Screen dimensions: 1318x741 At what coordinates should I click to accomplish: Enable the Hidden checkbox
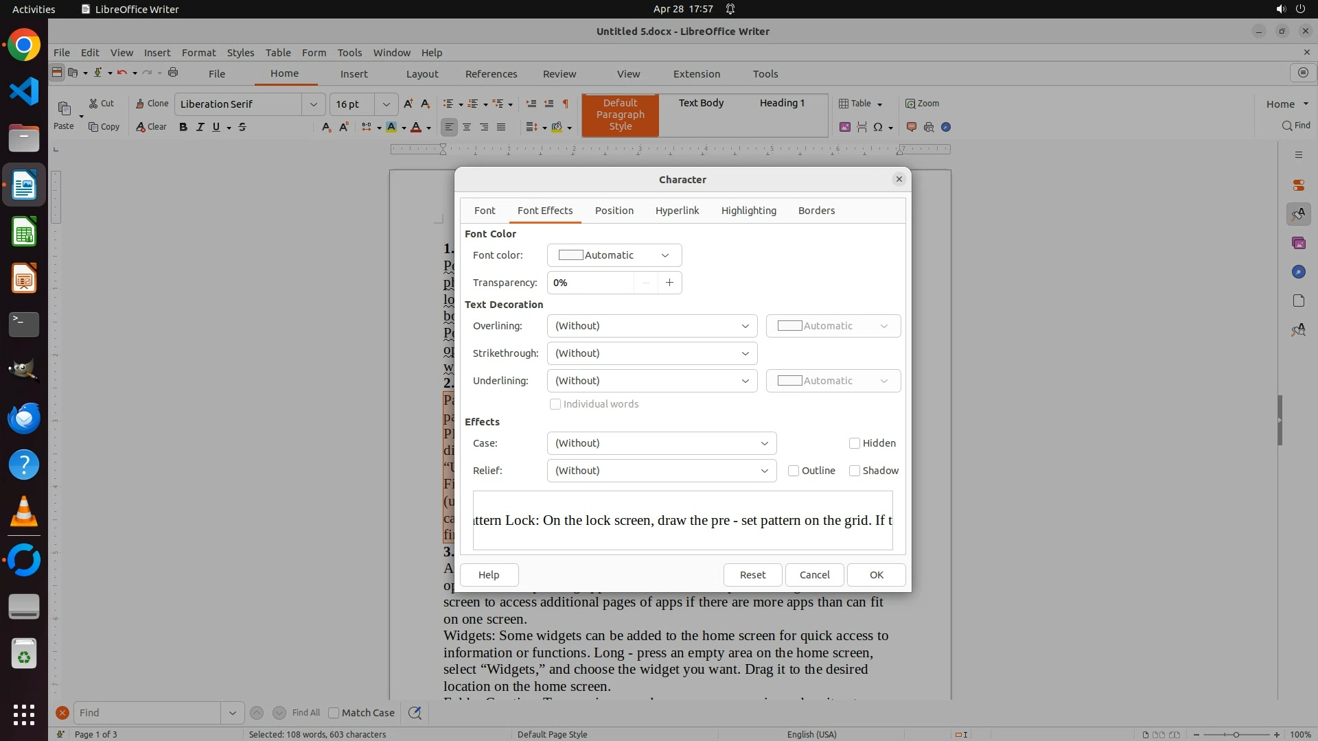tap(855, 443)
